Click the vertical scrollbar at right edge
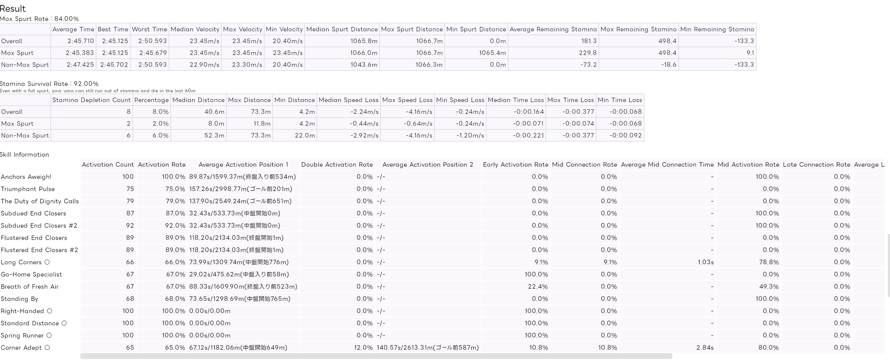 (888, 265)
